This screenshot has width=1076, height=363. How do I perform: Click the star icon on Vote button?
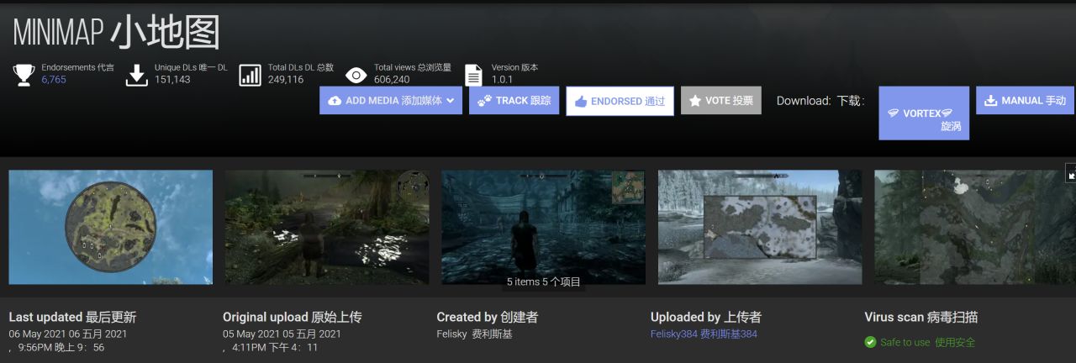tap(695, 101)
